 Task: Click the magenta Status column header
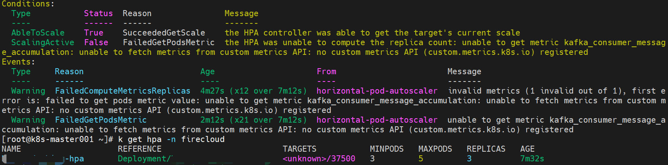click(98, 13)
